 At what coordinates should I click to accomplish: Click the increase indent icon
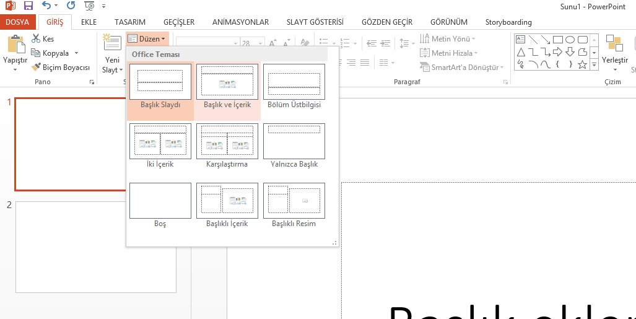coord(385,43)
